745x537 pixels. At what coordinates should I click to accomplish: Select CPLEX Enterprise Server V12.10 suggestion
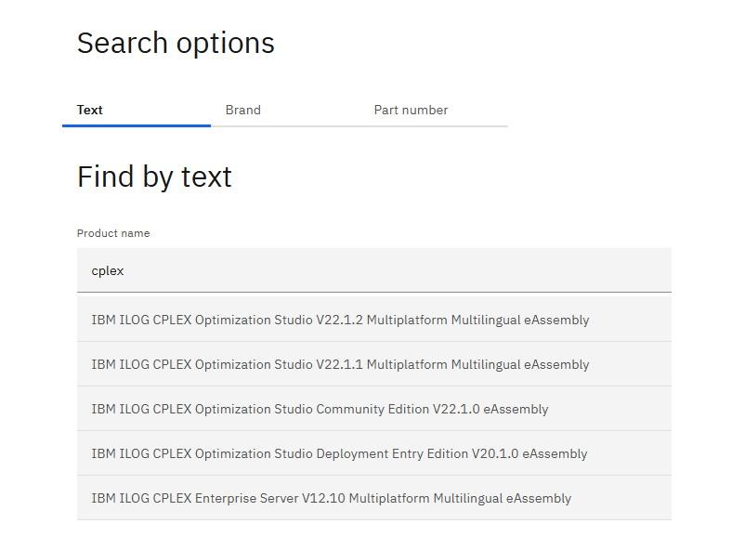(x=331, y=498)
